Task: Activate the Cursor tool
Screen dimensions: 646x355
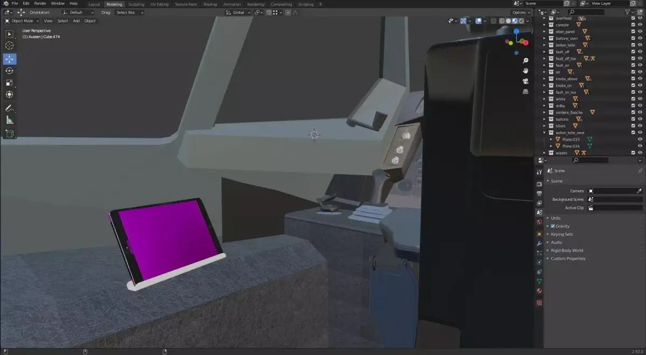Action: pos(10,46)
